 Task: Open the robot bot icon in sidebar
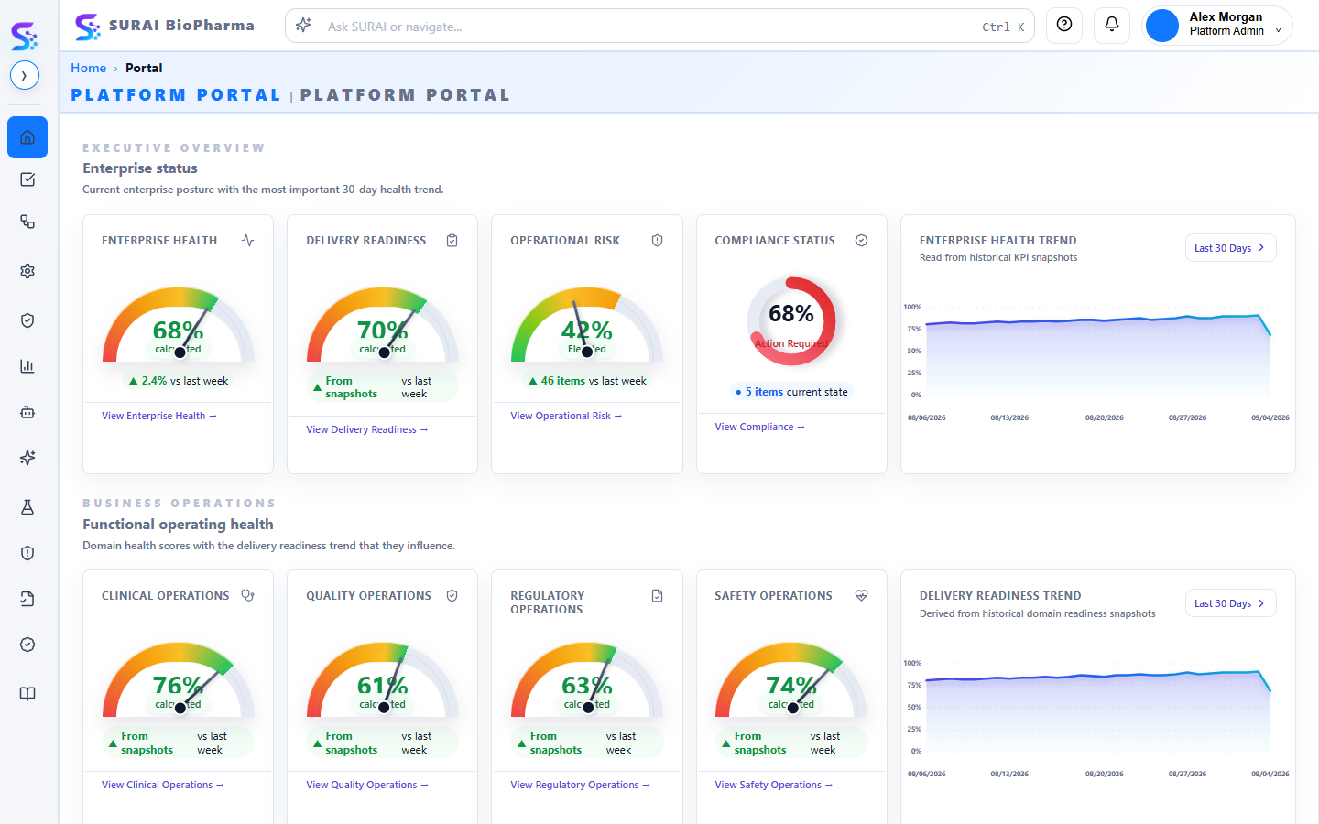coord(27,412)
